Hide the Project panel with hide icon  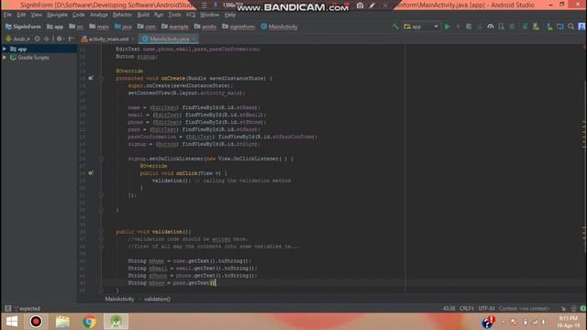pyautogui.click(x=71, y=38)
